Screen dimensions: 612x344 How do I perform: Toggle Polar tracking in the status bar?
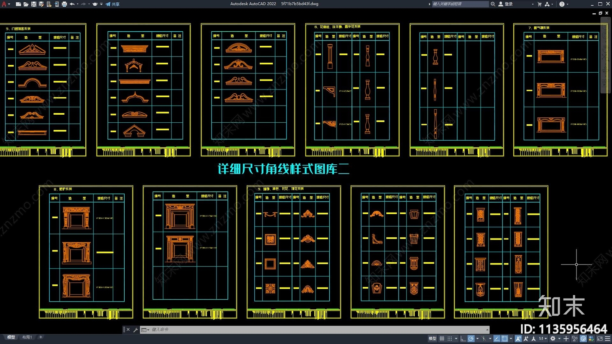pos(471,339)
